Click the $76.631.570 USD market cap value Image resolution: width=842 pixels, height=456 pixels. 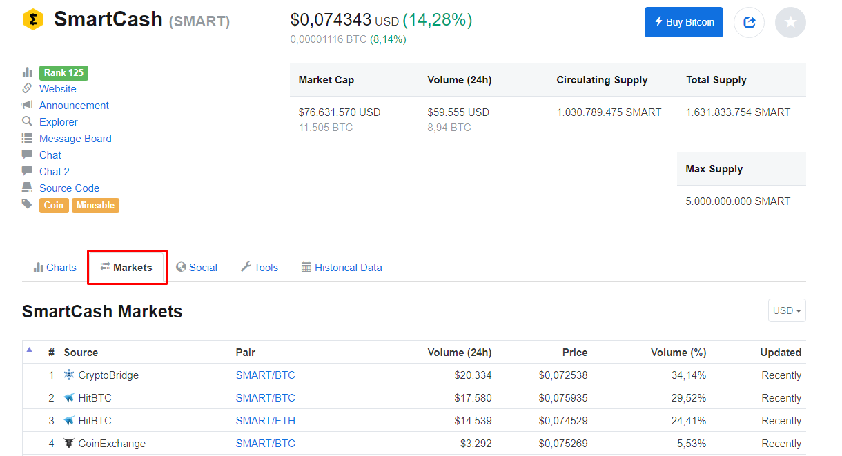[x=340, y=112]
